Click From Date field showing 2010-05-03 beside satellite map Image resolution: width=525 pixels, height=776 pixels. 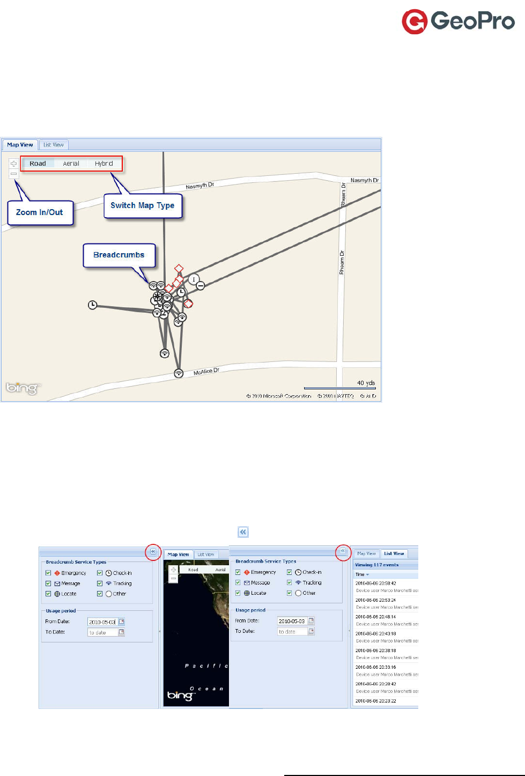pyautogui.click(x=102, y=622)
